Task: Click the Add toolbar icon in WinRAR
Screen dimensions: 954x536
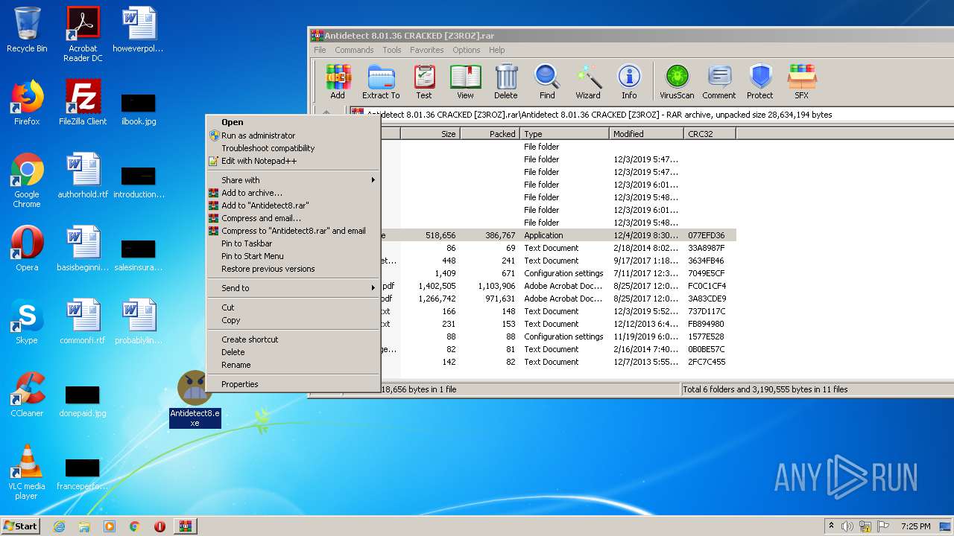Action: [x=338, y=82]
